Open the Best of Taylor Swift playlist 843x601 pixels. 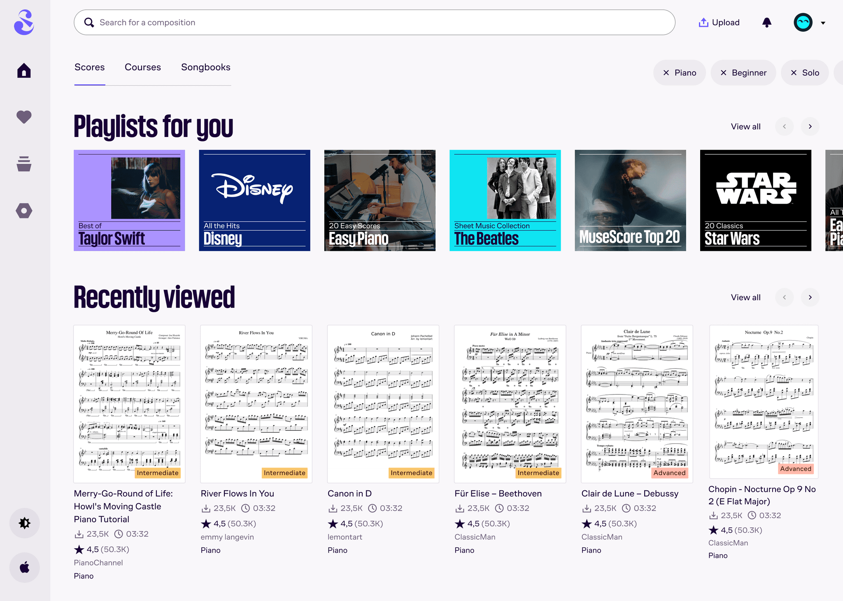129,200
